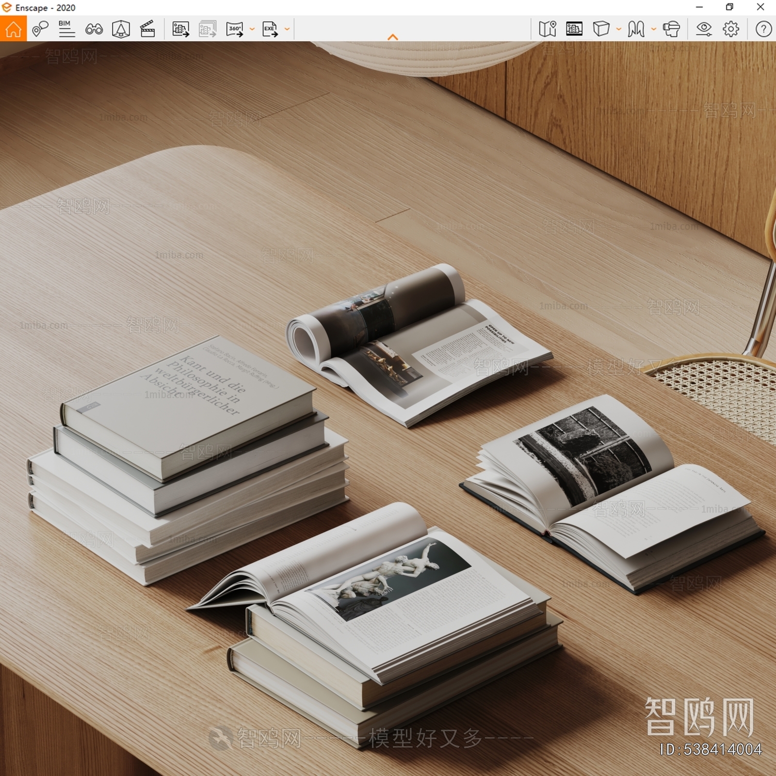
Task: Open general settings gear icon
Action: [x=731, y=29]
